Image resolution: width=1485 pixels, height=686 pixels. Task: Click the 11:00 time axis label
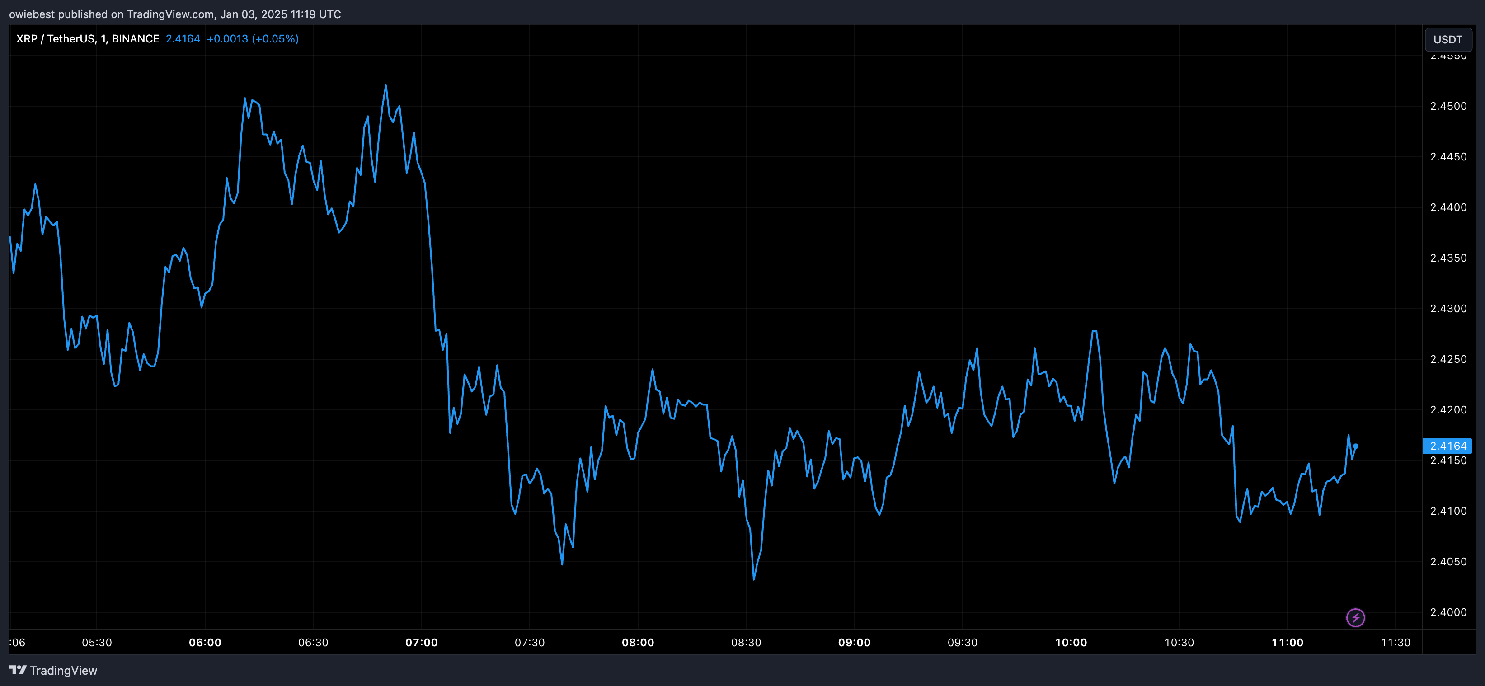[1287, 642]
